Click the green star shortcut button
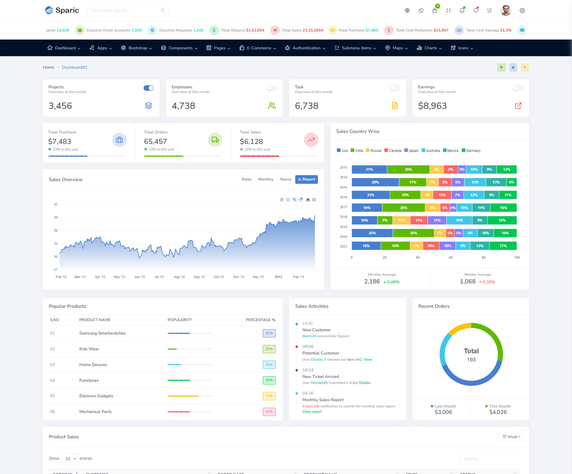The image size is (572, 474). pos(501,67)
